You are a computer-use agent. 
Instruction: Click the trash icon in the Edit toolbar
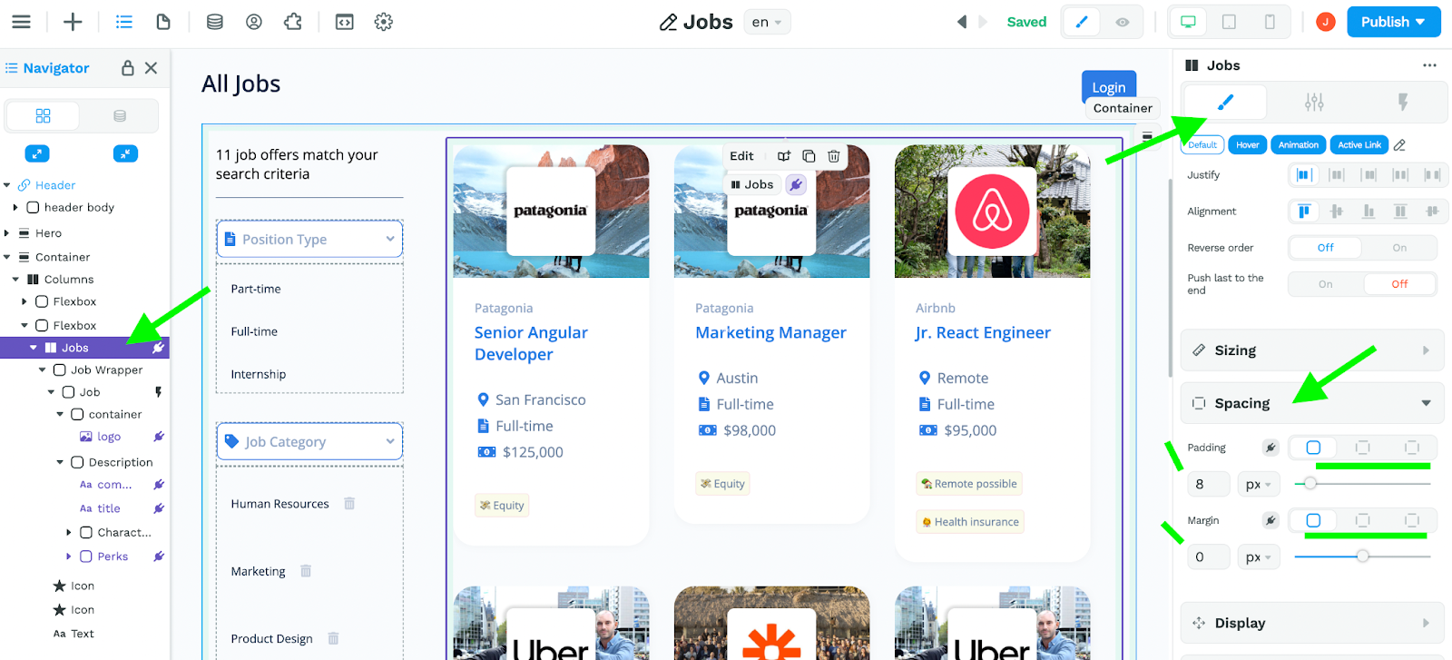[x=834, y=156]
